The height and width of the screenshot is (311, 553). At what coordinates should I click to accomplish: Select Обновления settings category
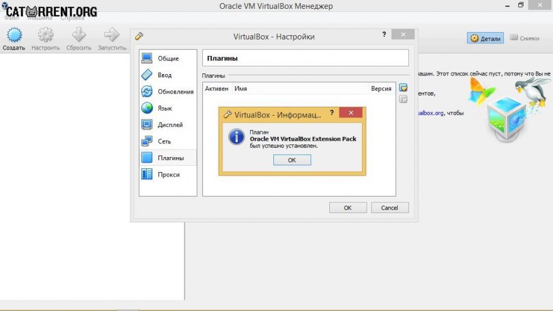coord(168,91)
